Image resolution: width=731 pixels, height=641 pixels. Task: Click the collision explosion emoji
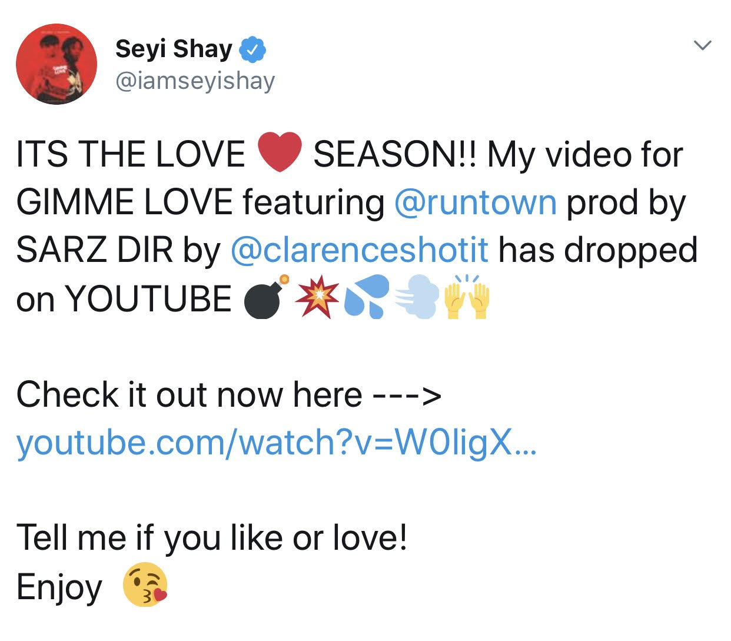tap(318, 298)
